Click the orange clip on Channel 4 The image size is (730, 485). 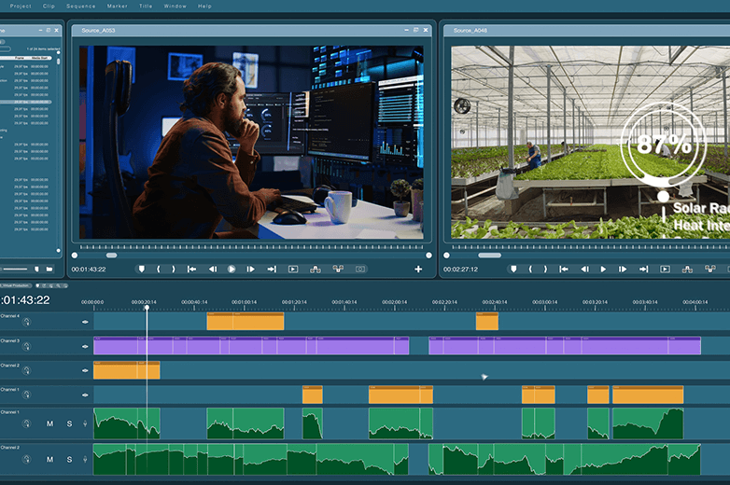[245, 322]
